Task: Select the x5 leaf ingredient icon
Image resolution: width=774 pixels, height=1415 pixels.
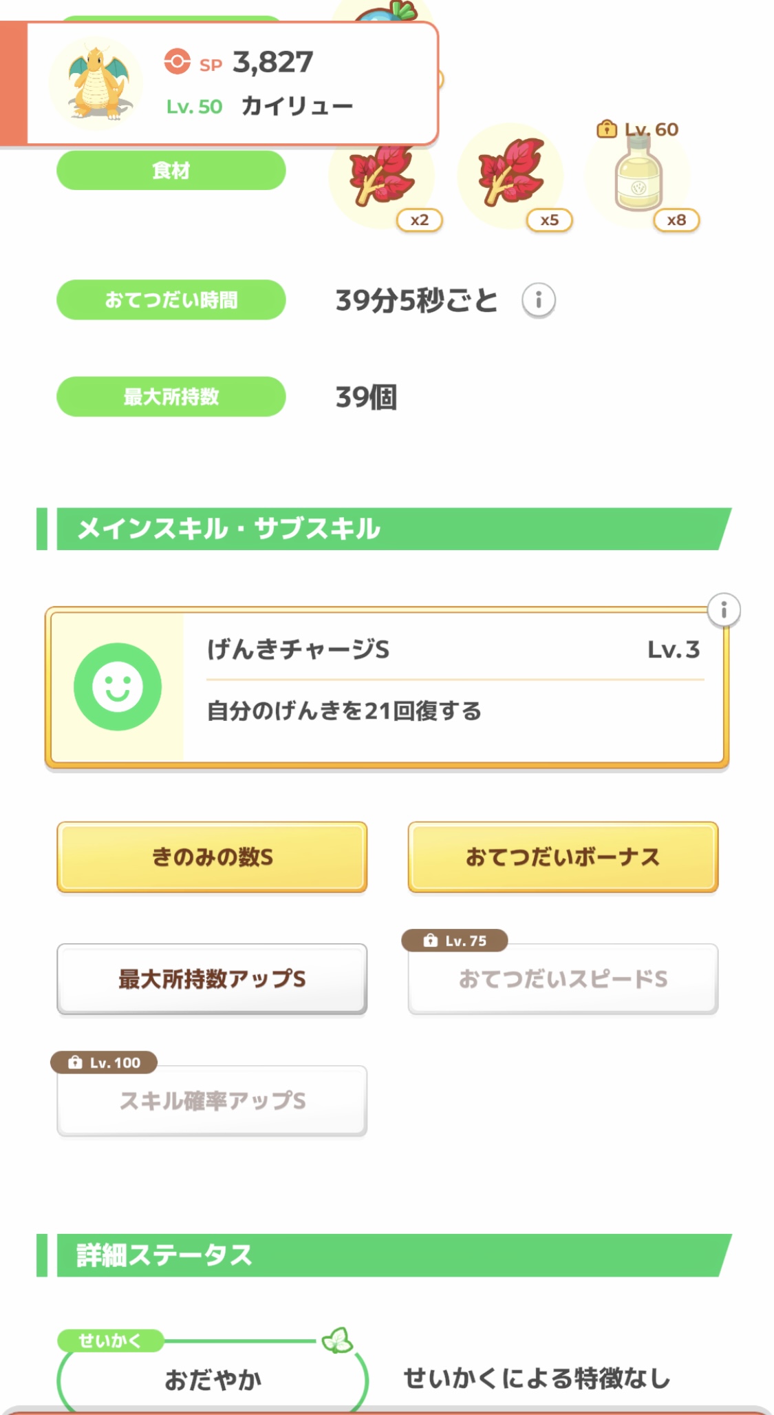Action: pos(511,176)
